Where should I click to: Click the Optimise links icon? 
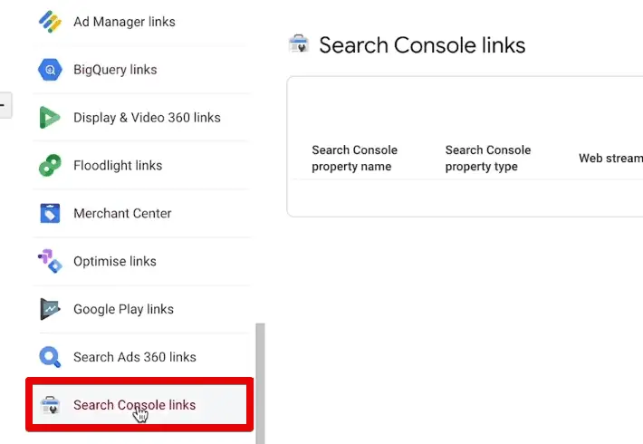[50, 261]
